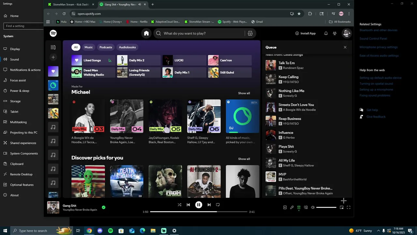This screenshot has width=417, height=235.
Task: Reload the Chrome page
Action: (64, 14)
